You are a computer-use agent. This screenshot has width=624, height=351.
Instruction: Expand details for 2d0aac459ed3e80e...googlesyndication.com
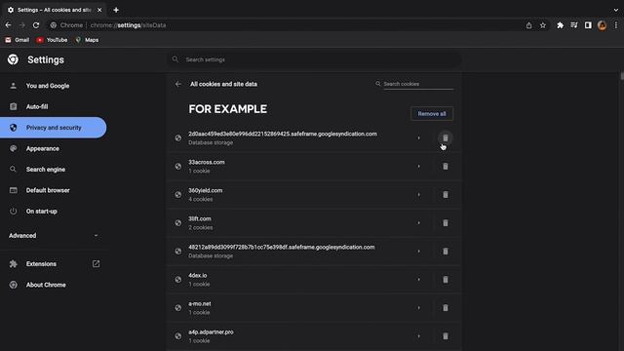[418, 138]
